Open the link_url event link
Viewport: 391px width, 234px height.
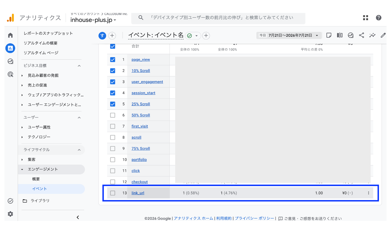click(x=138, y=193)
